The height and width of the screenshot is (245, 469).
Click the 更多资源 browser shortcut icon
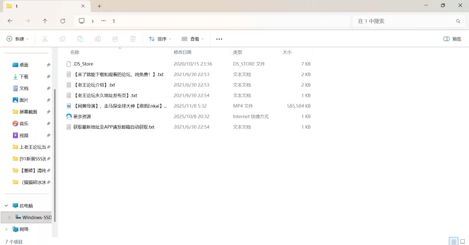pos(69,117)
